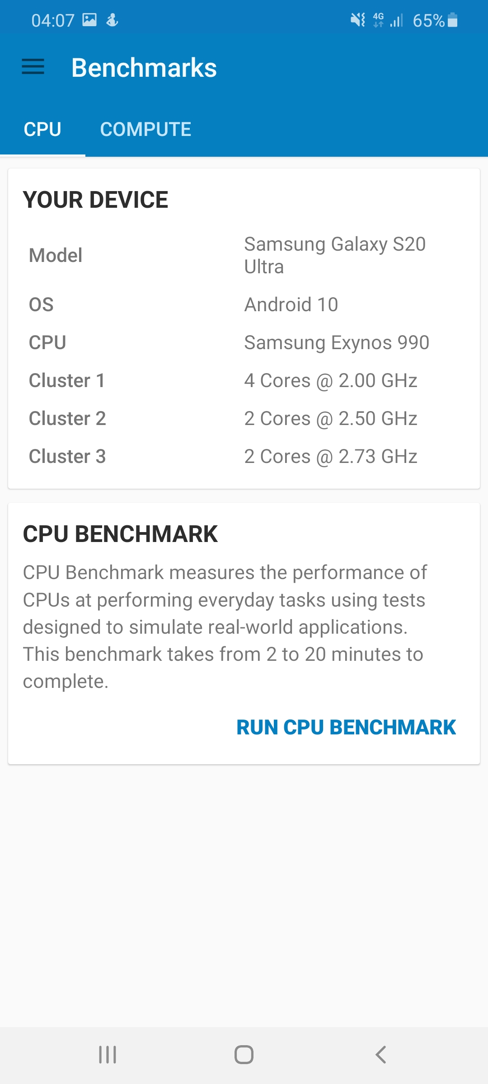Tap the 04:07 clock in status bar
488x1084 pixels.
tap(53, 20)
